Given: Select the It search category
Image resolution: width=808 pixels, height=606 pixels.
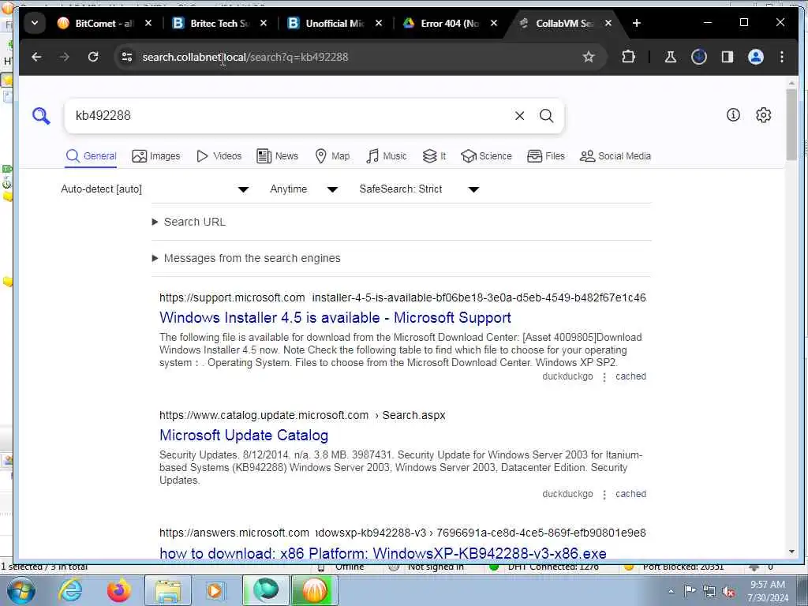Looking at the screenshot, I should tap(434, 156).
